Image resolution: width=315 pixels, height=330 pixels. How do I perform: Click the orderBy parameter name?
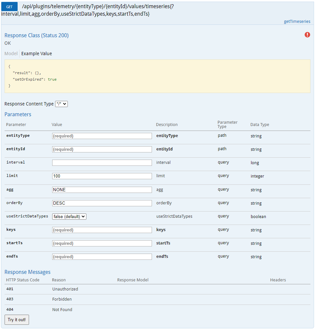(x=14, y=203)
